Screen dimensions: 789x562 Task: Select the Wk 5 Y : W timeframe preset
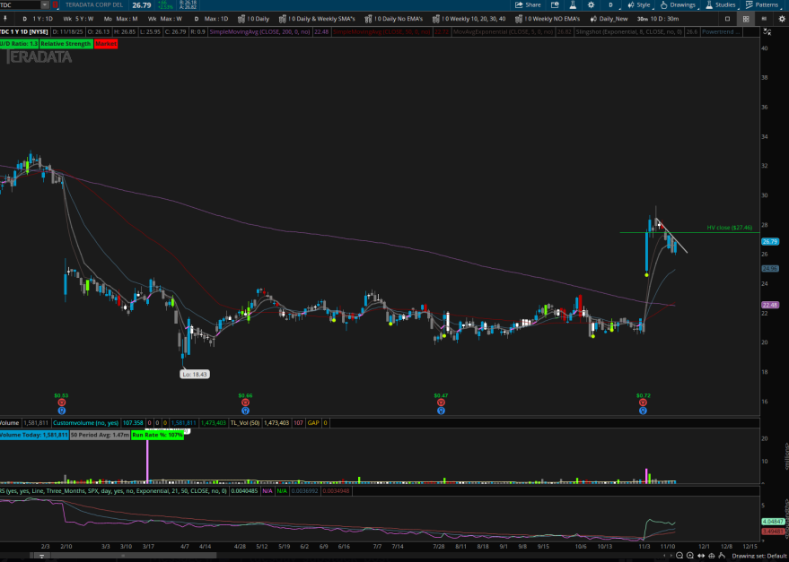[x=78, y=19]
